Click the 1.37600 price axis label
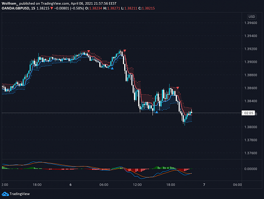 [x=251, y=153]
